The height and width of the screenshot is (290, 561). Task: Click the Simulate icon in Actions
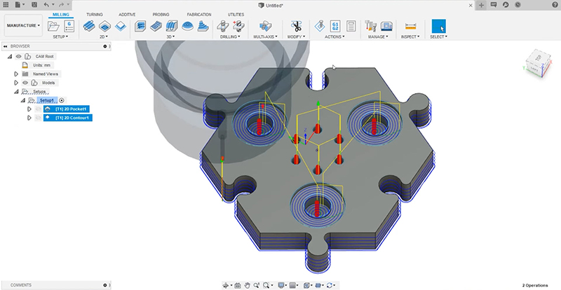pyautogui.click(x=320, y=26)
